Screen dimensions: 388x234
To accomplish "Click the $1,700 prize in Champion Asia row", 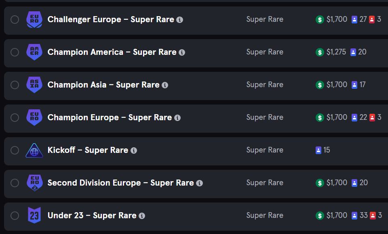I will click(x=337, y=85).
